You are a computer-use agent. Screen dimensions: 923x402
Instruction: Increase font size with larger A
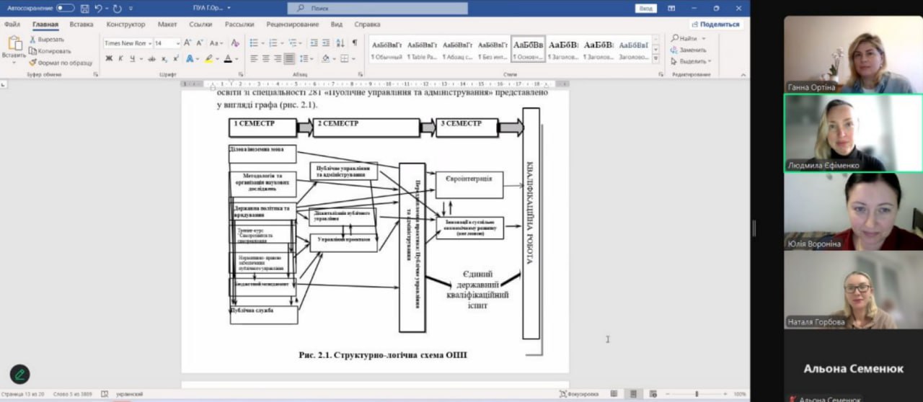[x=188, y=43]
